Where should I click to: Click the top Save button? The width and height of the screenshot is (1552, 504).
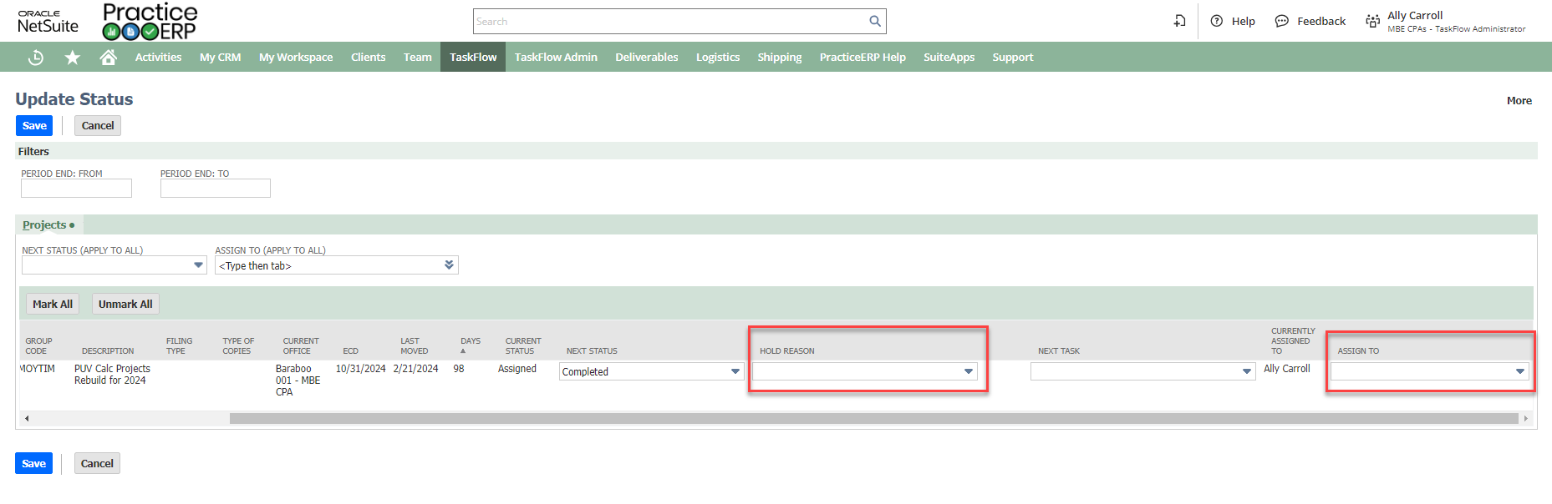[x=34, y=126]
